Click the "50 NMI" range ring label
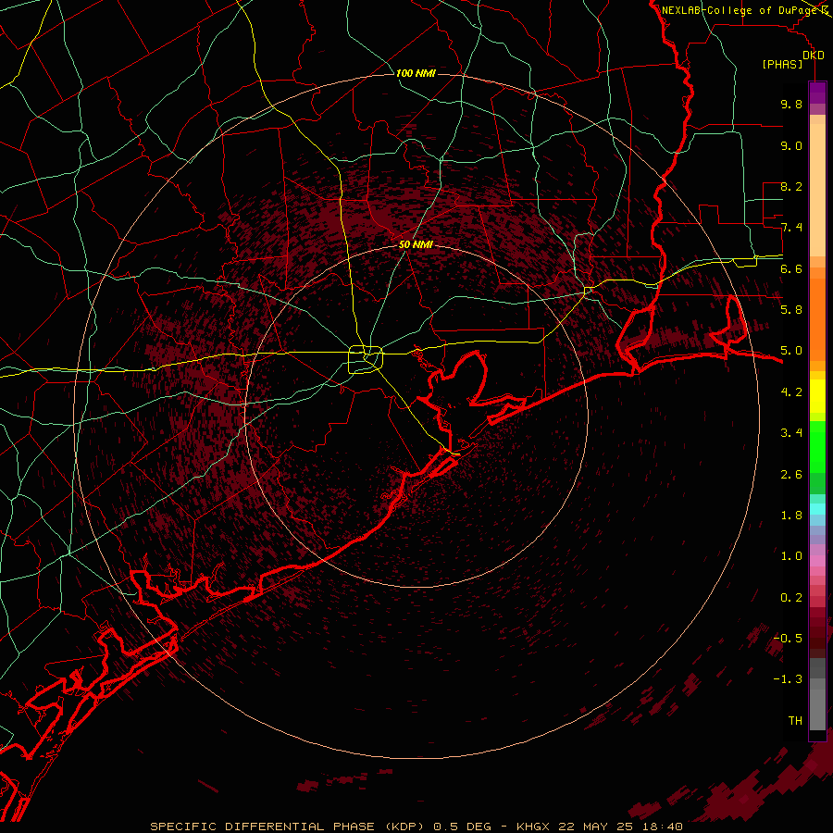This screenshot has height=833, width=833. coord(416,245)
